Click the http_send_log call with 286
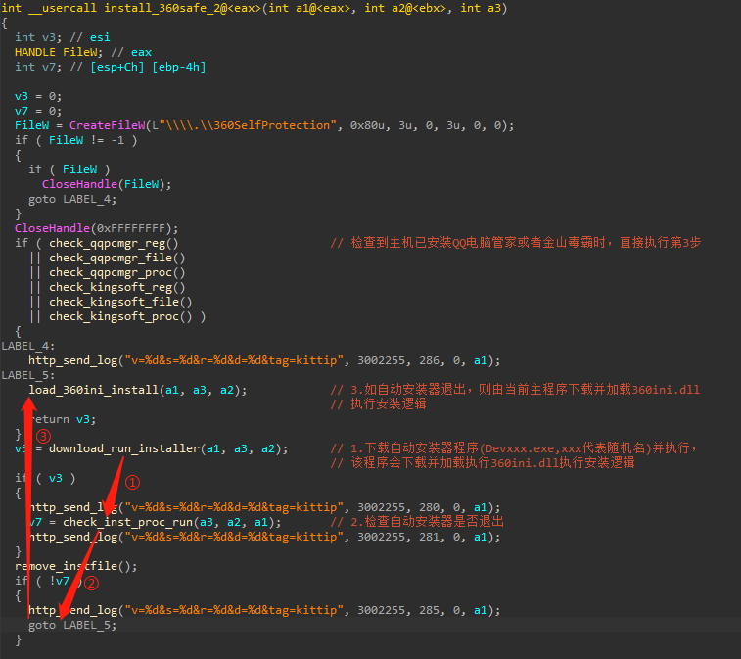The height and width of the screenshot is (659, 741). [x=264, y=360]
